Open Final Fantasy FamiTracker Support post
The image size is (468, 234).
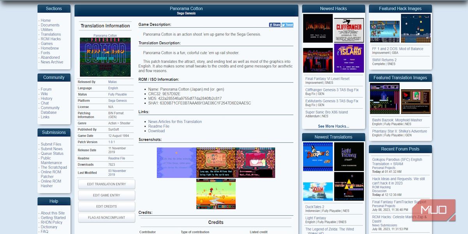pos(399,202)
